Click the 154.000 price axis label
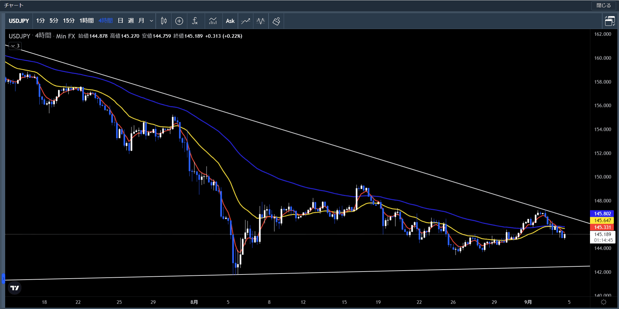Screen dimensions: 619x309 [603, 129]
